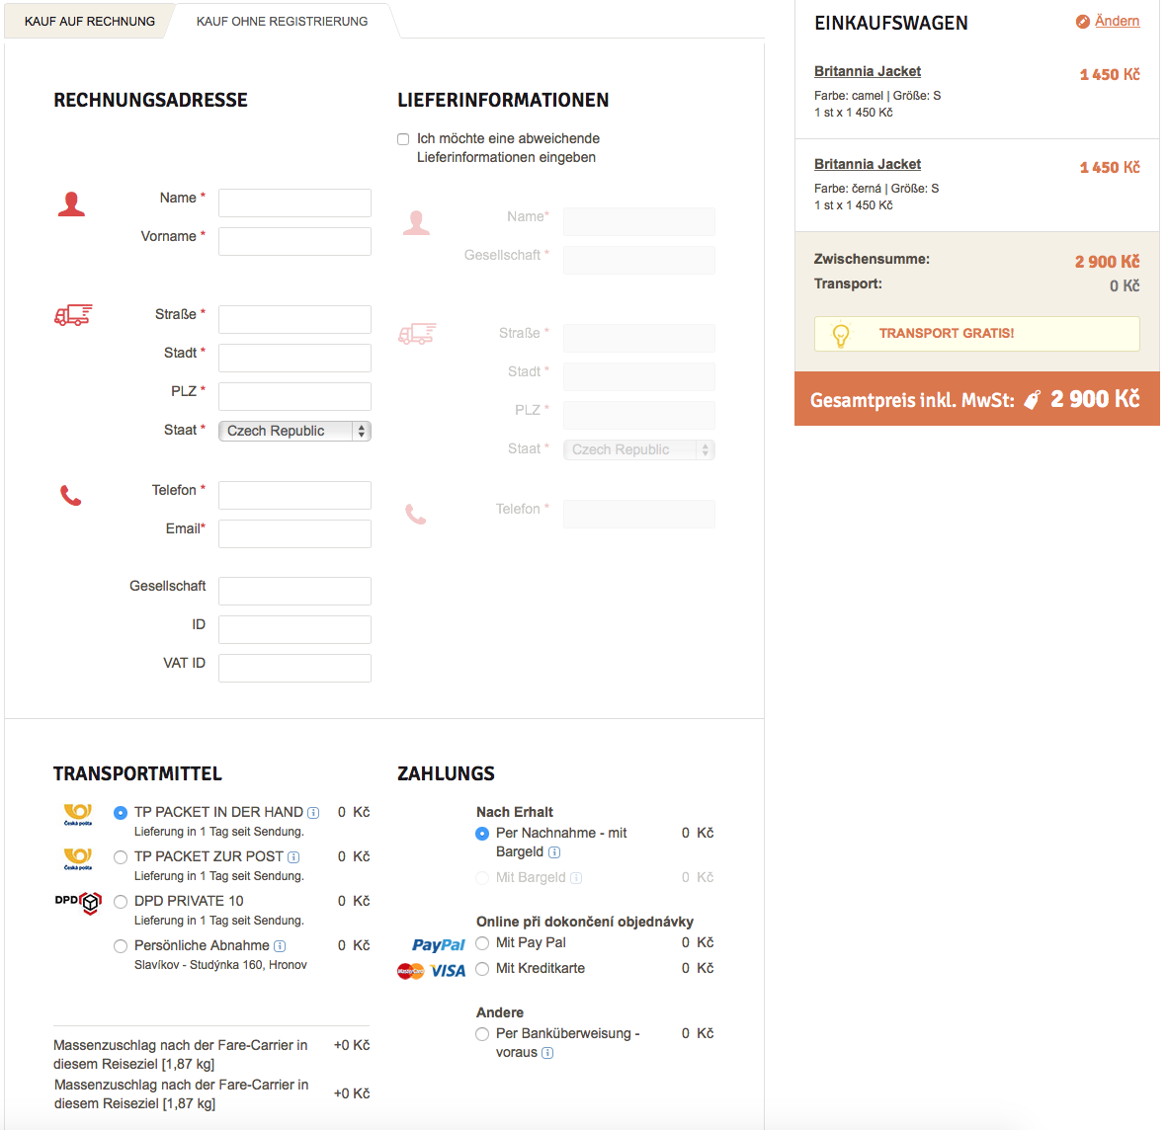Select the Kauf auf Rechnung tab
Image resolution: width=1167 pixels, height=1130 pixels.
[x=90, y=21]
